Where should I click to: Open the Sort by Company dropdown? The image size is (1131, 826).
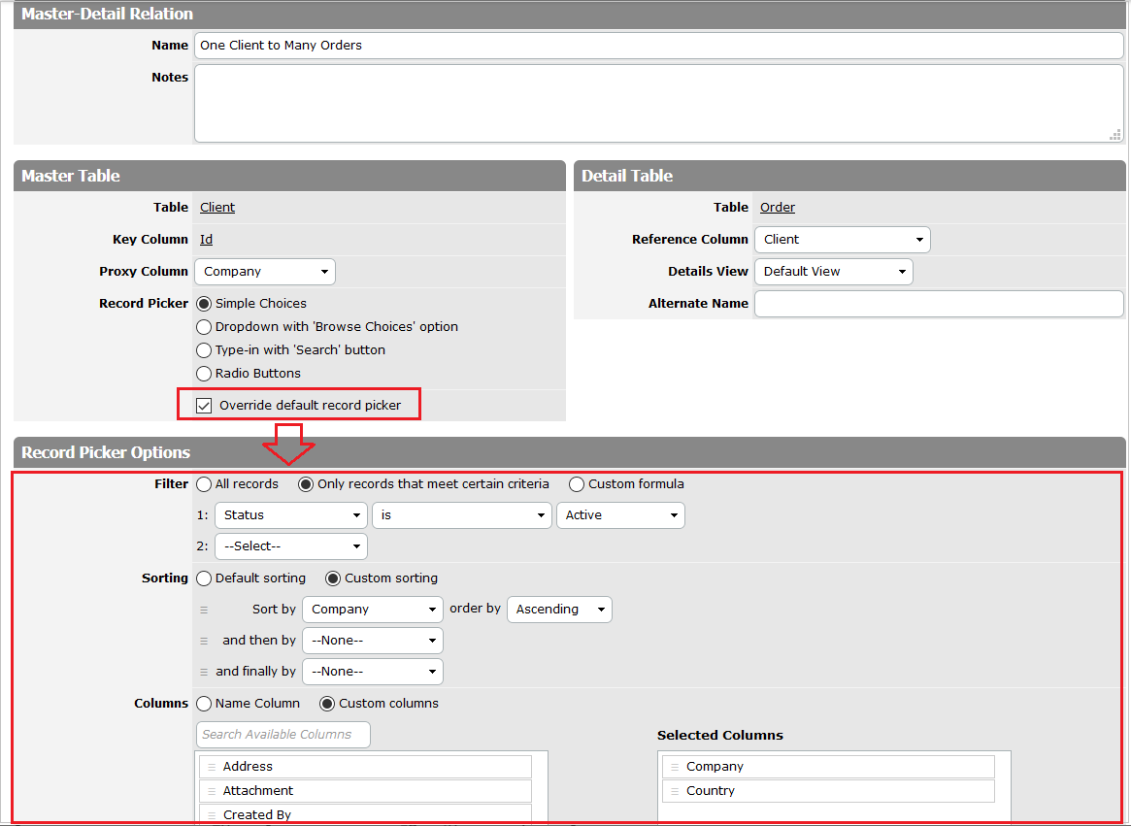coord(373,610)
